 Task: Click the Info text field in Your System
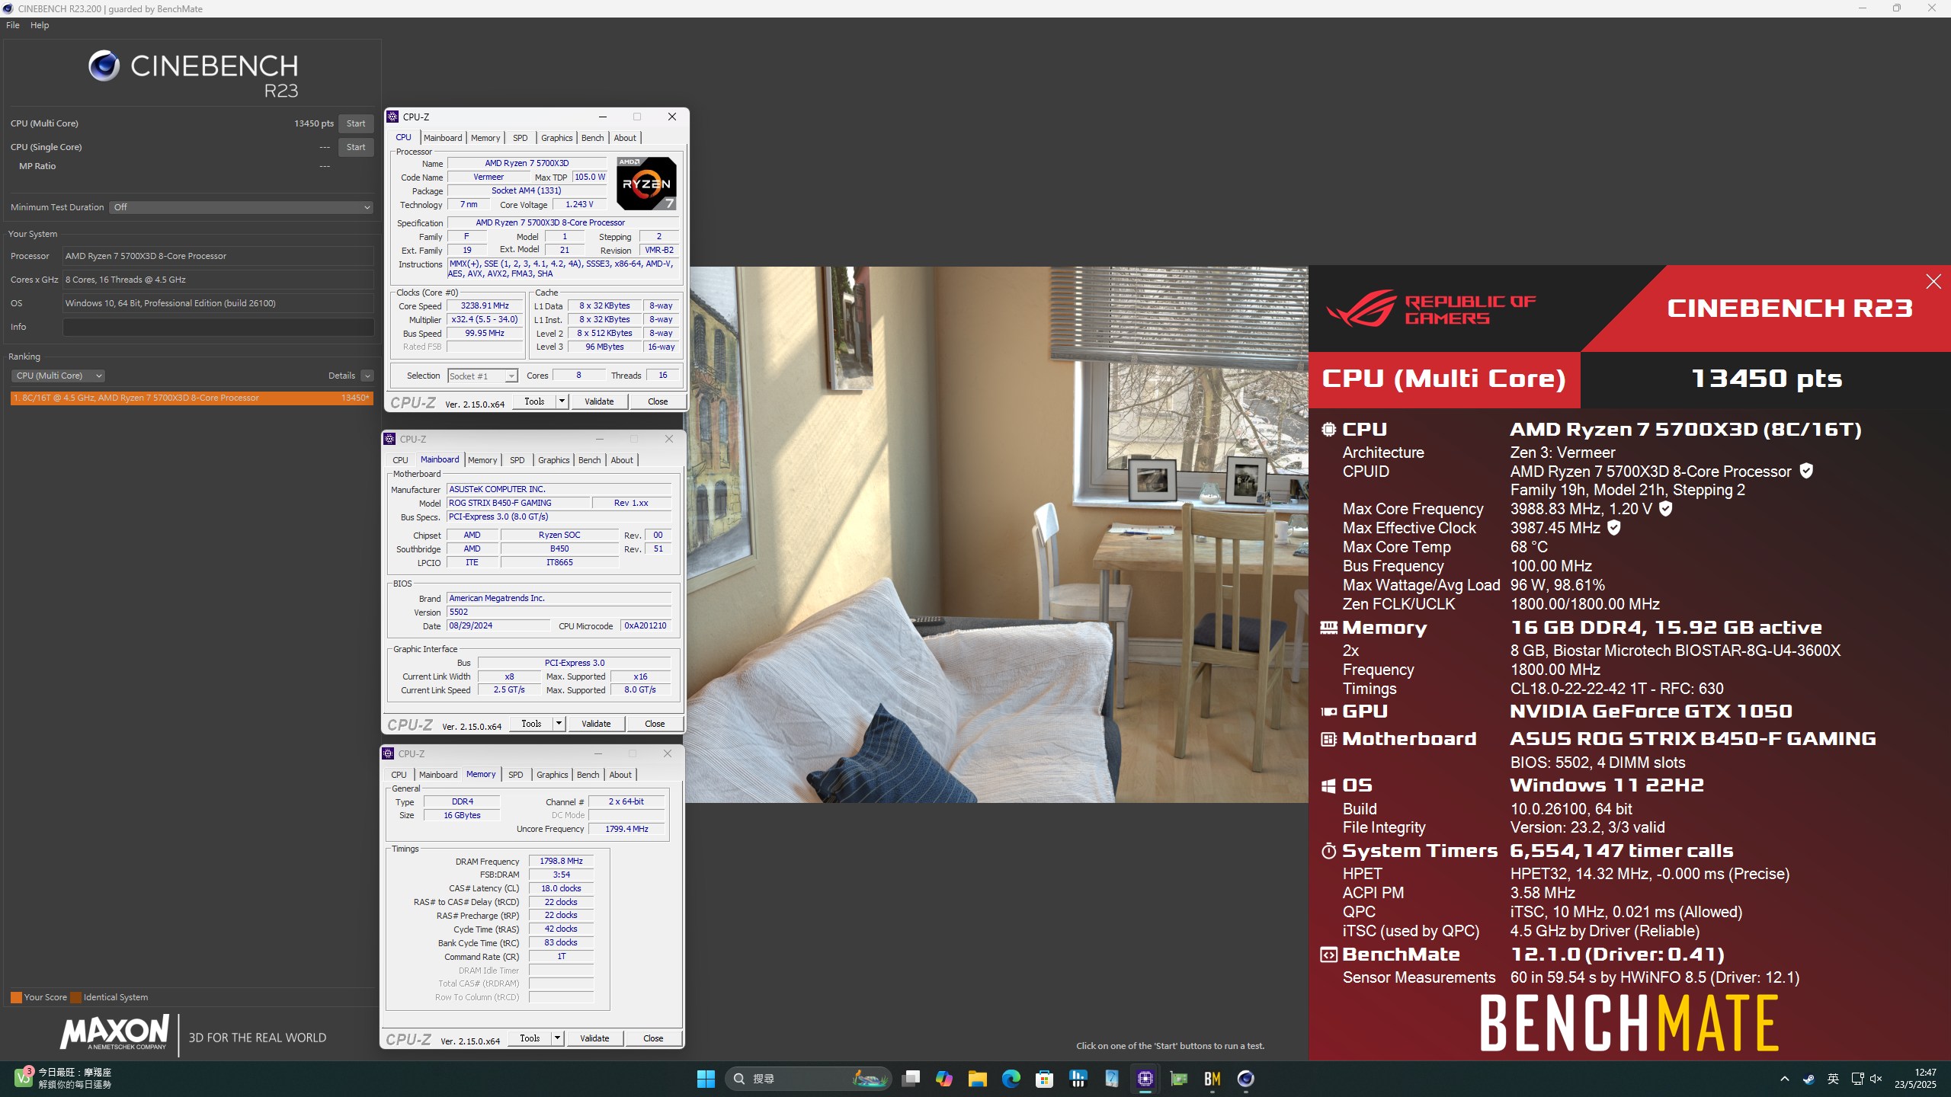[218, 327]
